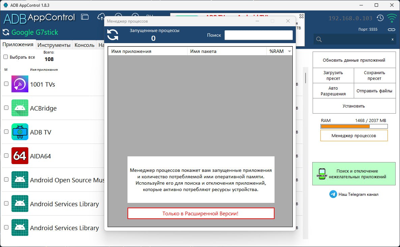Click the device name Google G7stick

[35, 32]
